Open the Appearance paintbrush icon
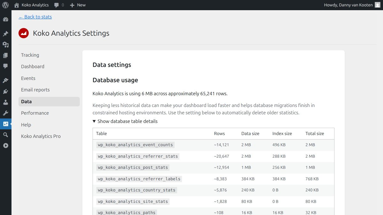Viewport: 383px width, 215px height. click(x=5, y=81)
